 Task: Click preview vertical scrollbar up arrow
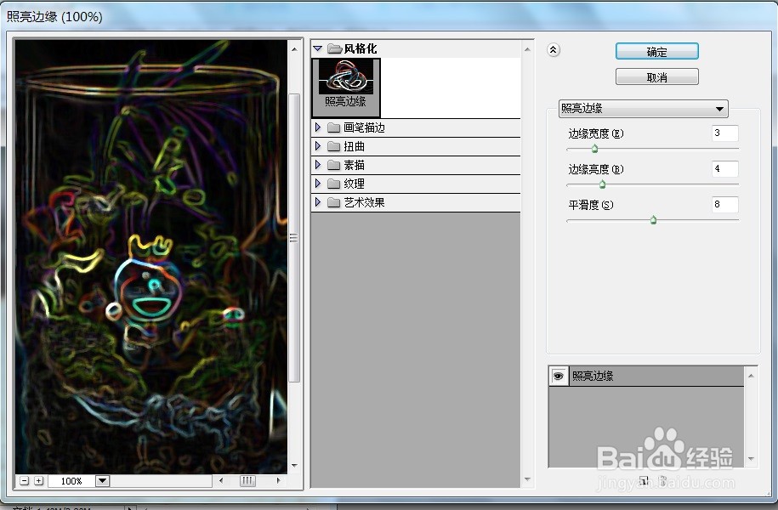tap(294, 49)
